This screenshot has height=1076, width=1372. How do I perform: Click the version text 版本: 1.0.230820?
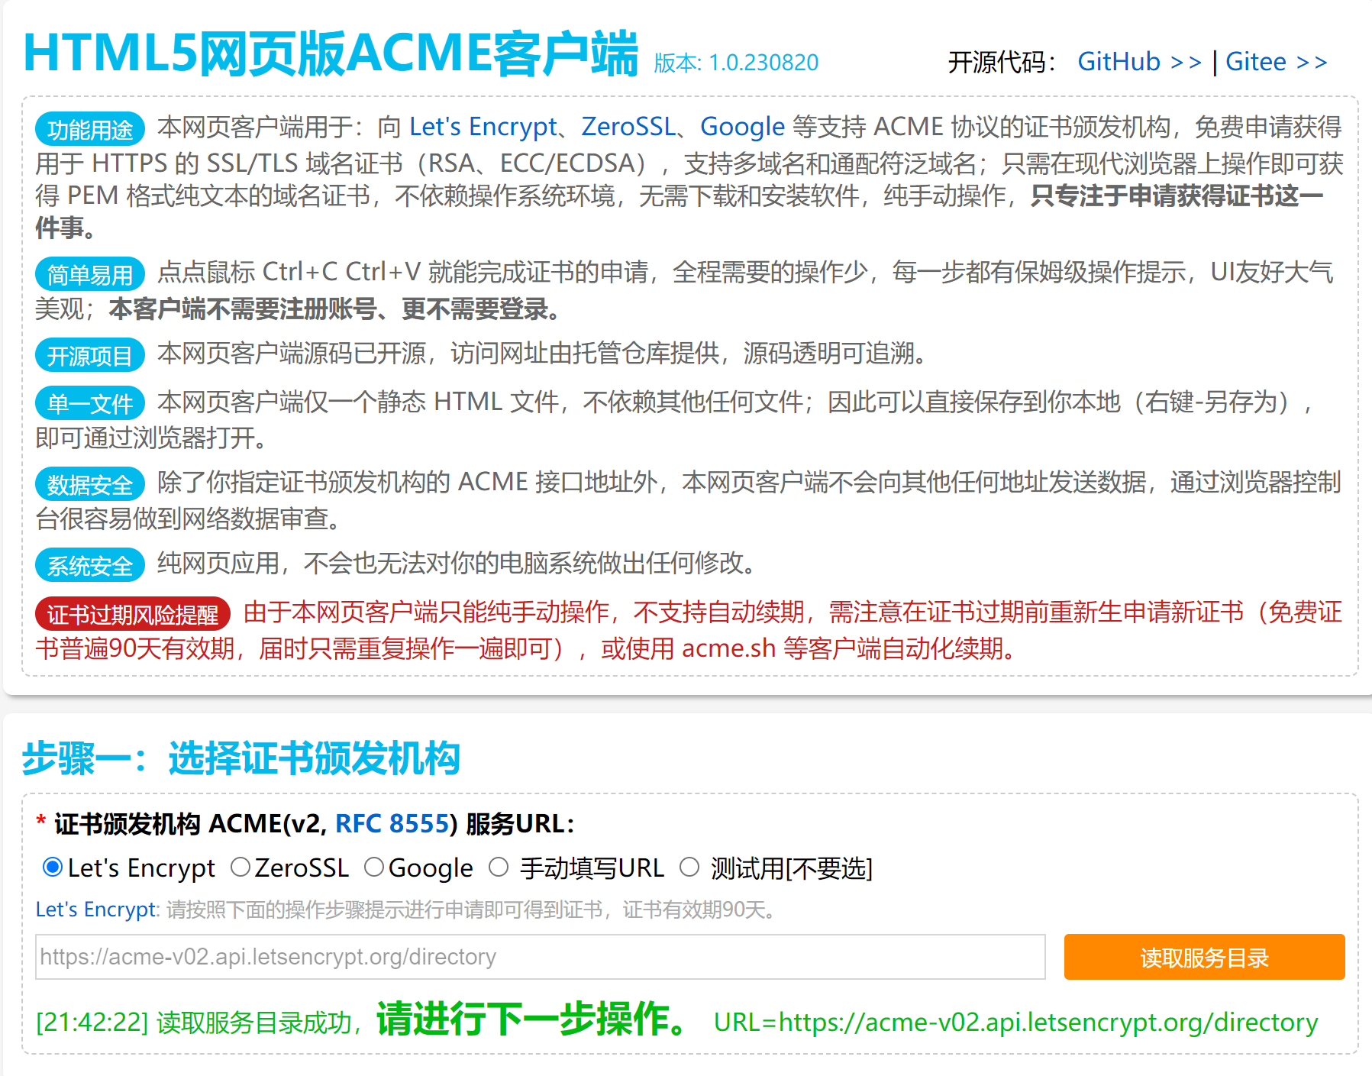[736, 63]
